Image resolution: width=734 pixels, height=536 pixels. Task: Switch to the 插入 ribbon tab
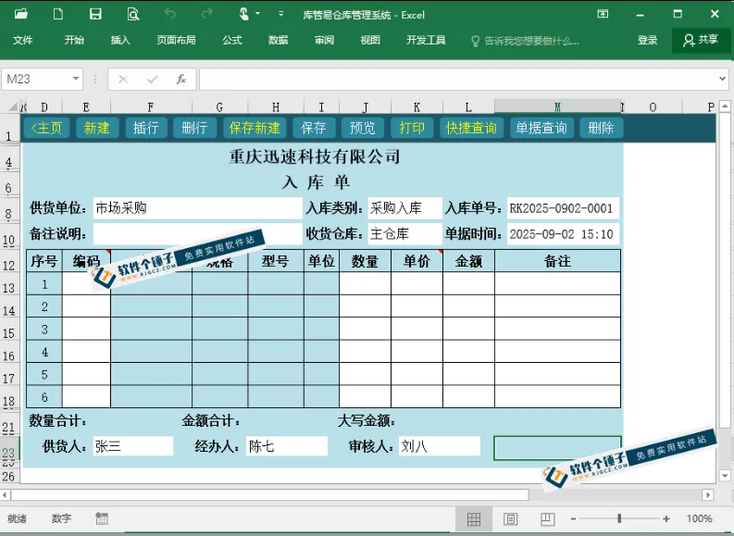coord(120,40)
